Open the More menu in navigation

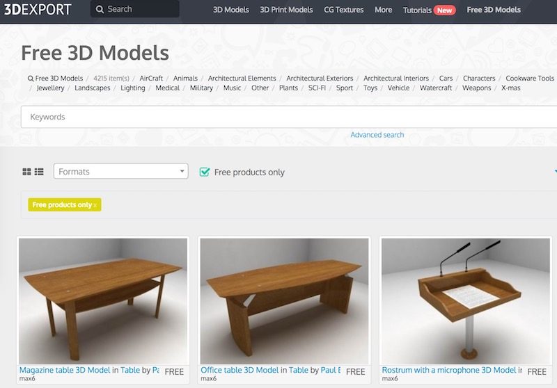[x=384, y=10]
